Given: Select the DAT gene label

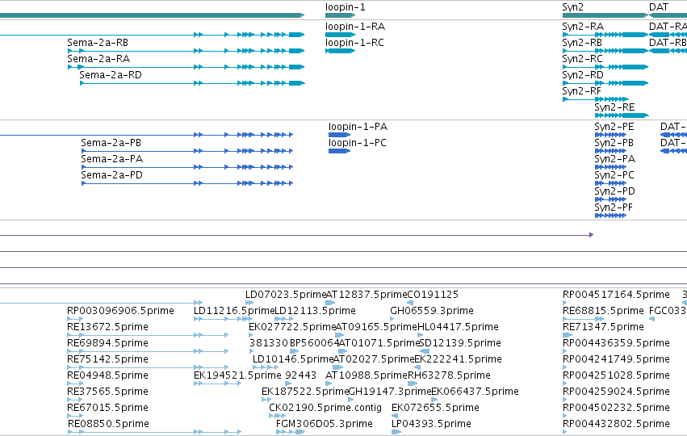Looking at the screenshot, I should pyautogui.click(x=659, y=7).
